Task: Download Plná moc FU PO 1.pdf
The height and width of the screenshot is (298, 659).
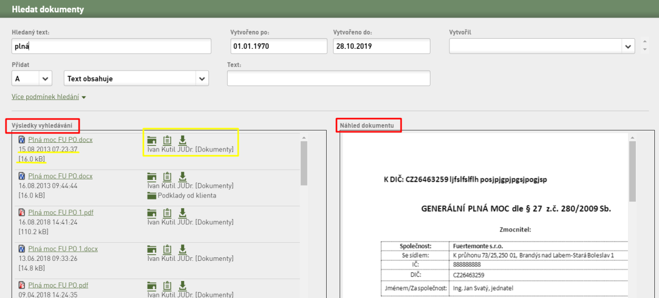Action: click(x=182, y=212)
